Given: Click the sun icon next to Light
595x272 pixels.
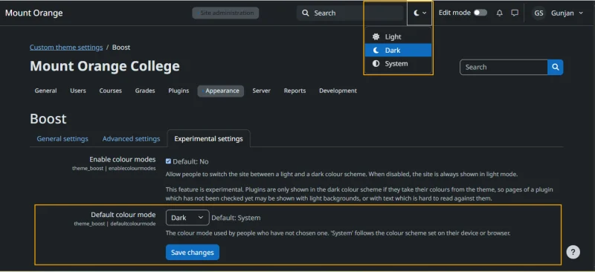Looking at the screenshot, I should coord(376,37).
